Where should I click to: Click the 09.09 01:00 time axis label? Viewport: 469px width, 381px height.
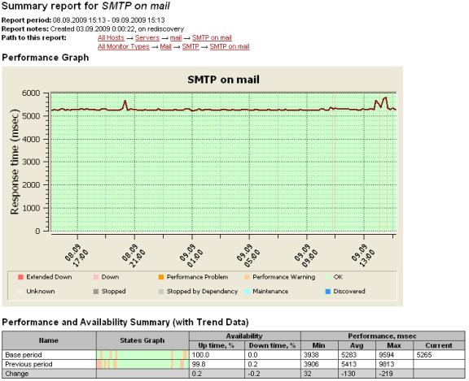click(x=191, y=256)
